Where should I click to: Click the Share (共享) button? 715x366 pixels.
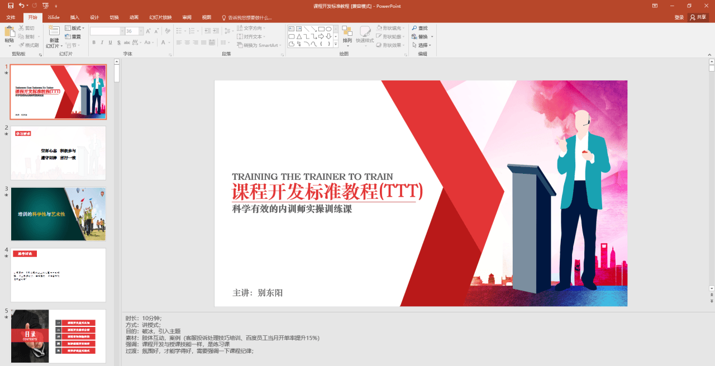(x=699, y=17)
